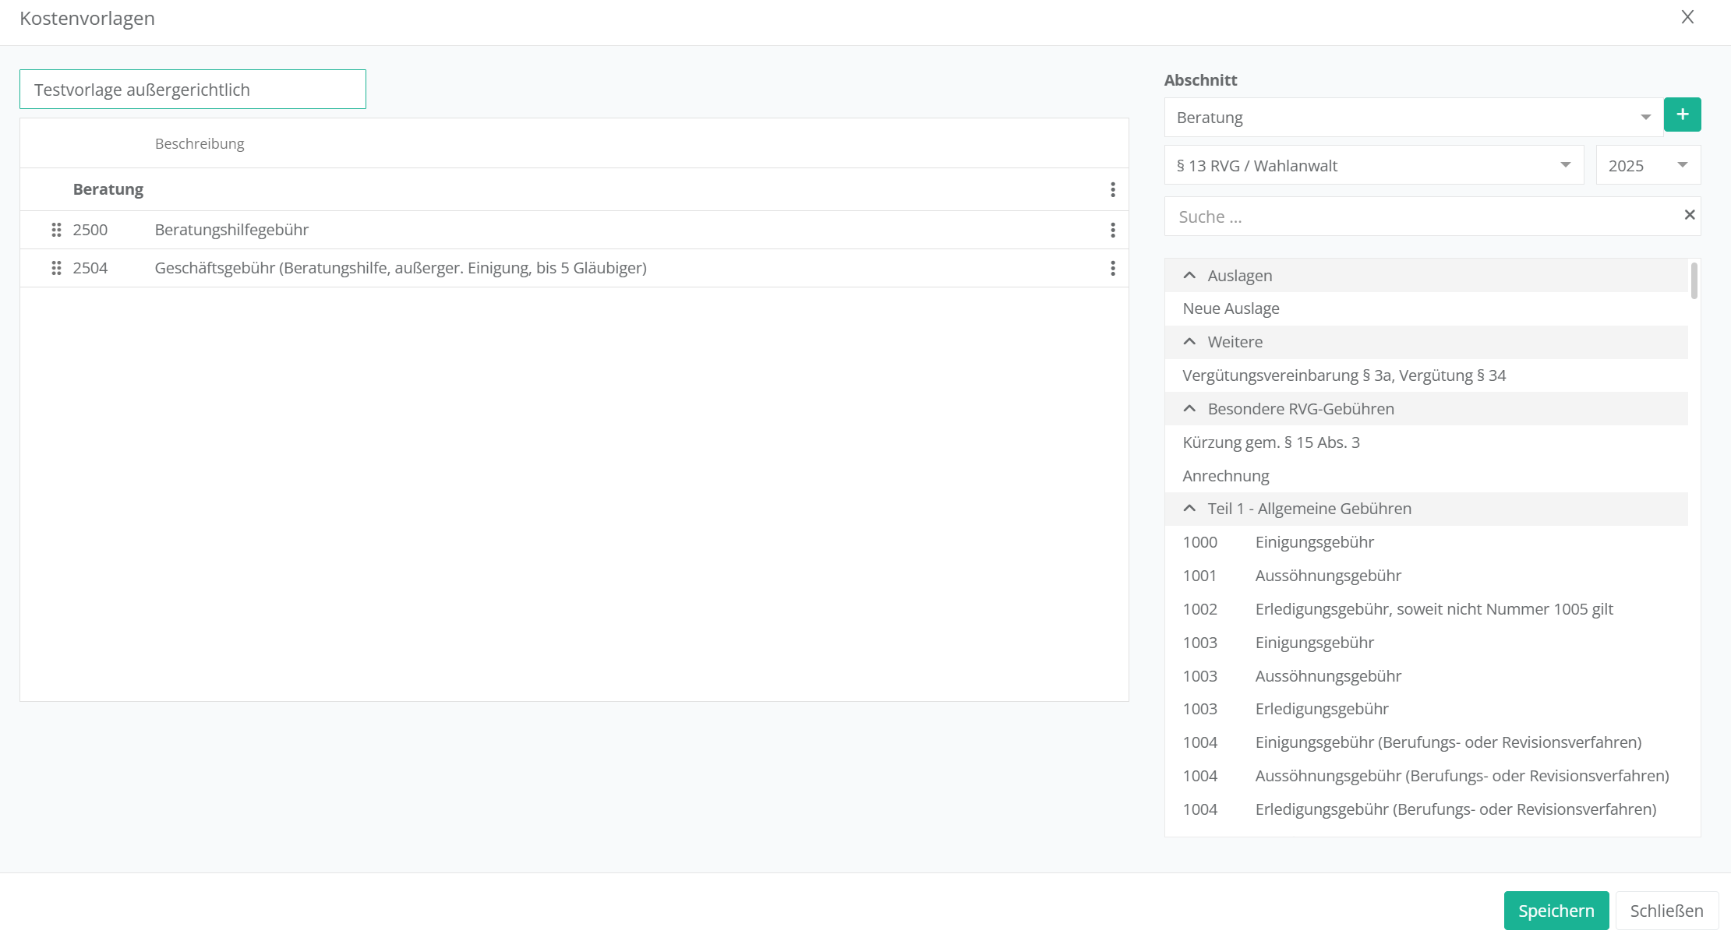Open the § 13 RVG / Wahlanwalt dropdown
This screenshot has width=1731, height=941.
click(x=1373, y=165)
